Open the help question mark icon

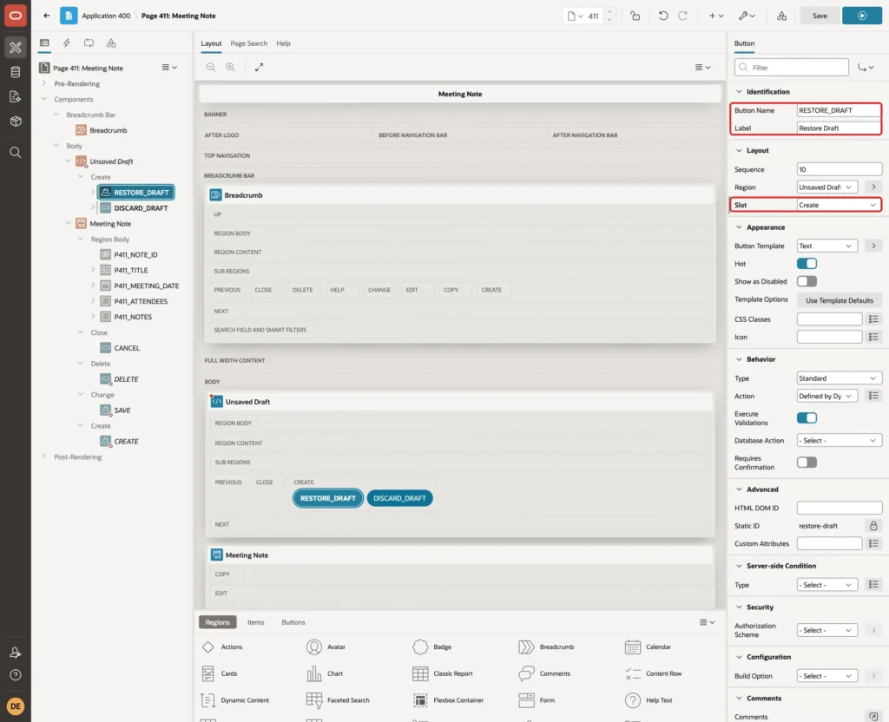pyautogui.click(x=16, y=675)
